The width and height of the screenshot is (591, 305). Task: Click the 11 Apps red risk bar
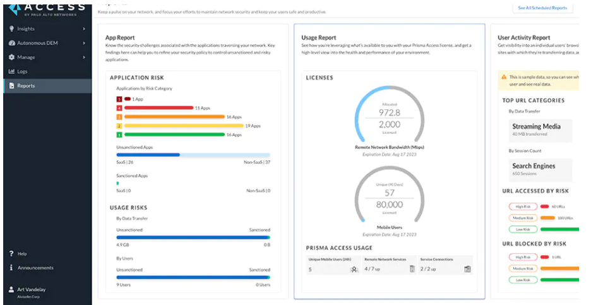click(x=158, y=108)
